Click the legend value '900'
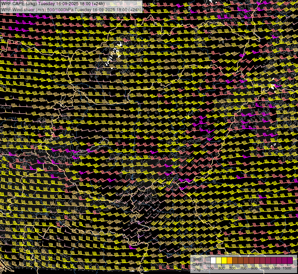This screenshot has width=298, height=274. click(254, 268)
